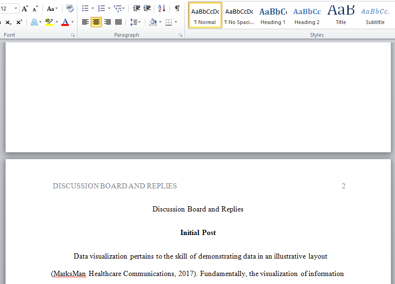Viewport: 395px width, 284px height.
Task: Toggle center alignment
Action: coord(96,22)
